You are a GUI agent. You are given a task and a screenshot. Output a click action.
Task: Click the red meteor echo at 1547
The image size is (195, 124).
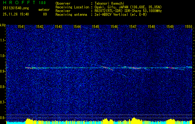pyautogui.click(x=135, y=68)
